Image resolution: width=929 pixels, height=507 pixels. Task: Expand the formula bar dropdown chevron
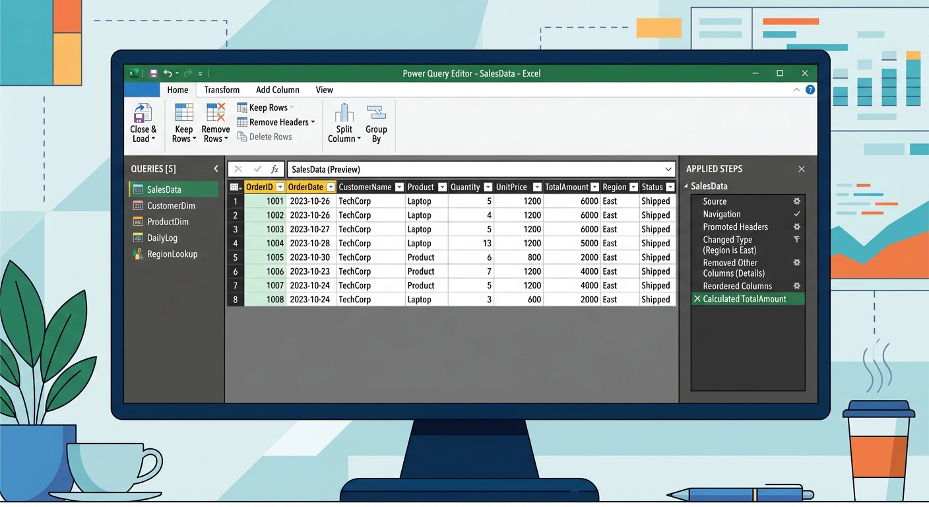point(668,169)
